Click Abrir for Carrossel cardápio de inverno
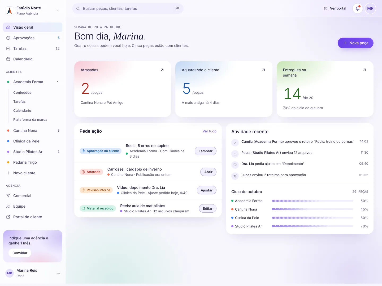 tap(208, 172)
